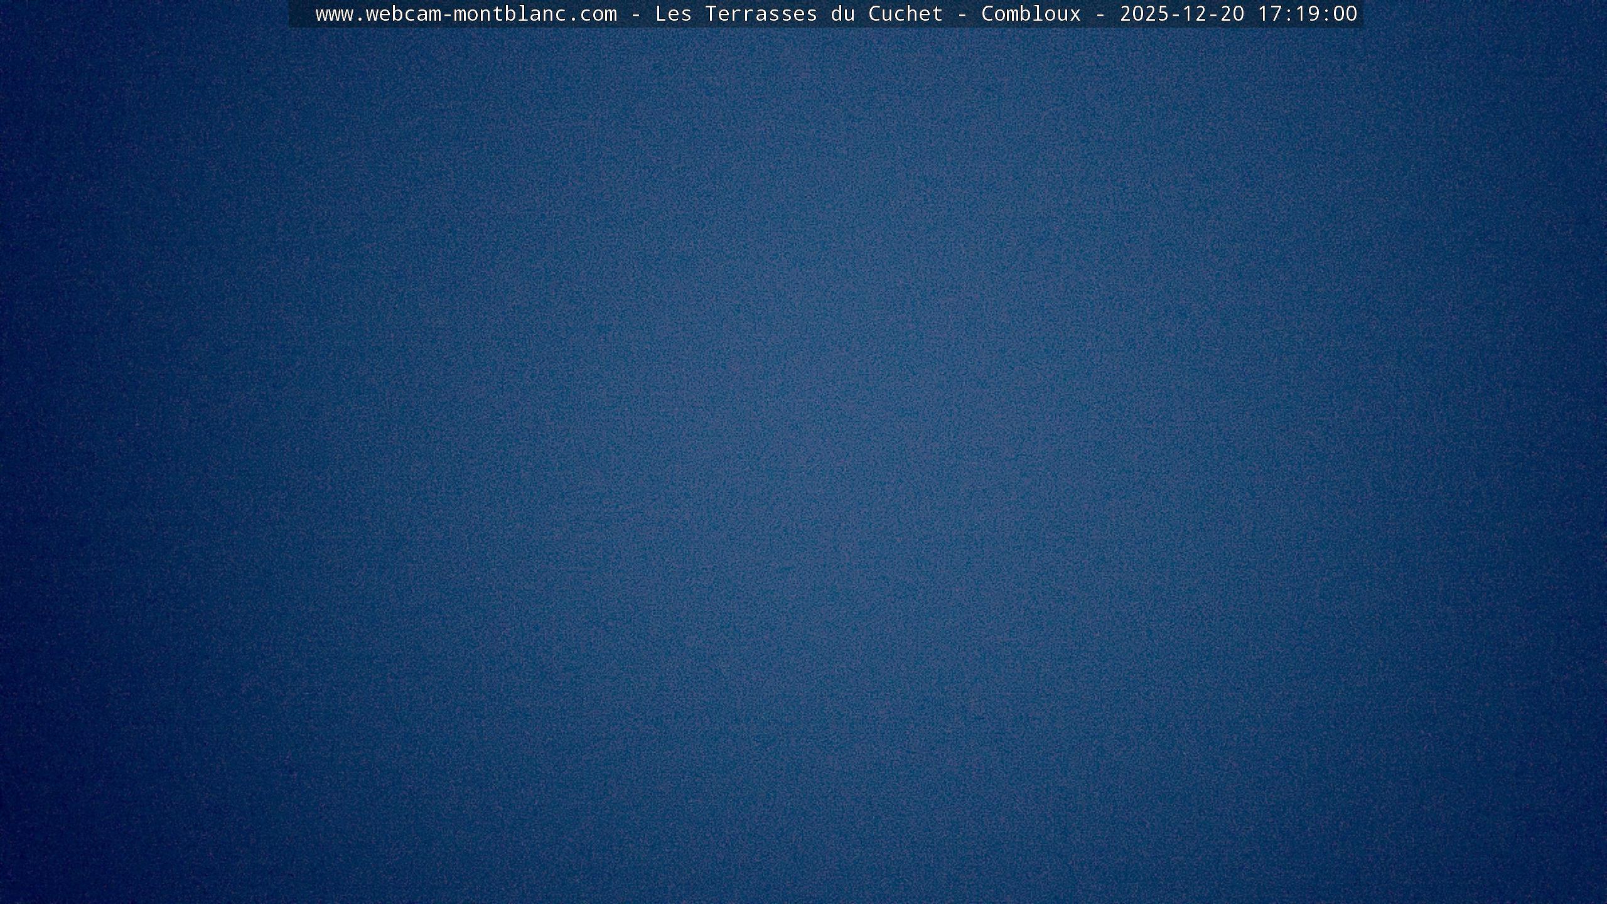
Task: Click the www.webcam-montblanc.com URL text
Action: coord(466,14)
